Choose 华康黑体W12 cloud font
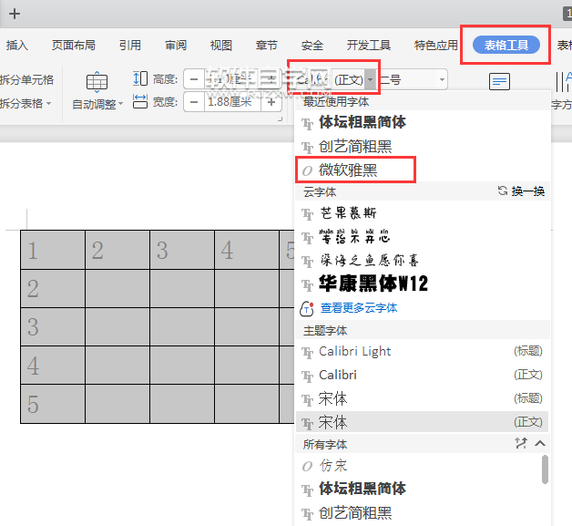 click(x=373, y=284)
